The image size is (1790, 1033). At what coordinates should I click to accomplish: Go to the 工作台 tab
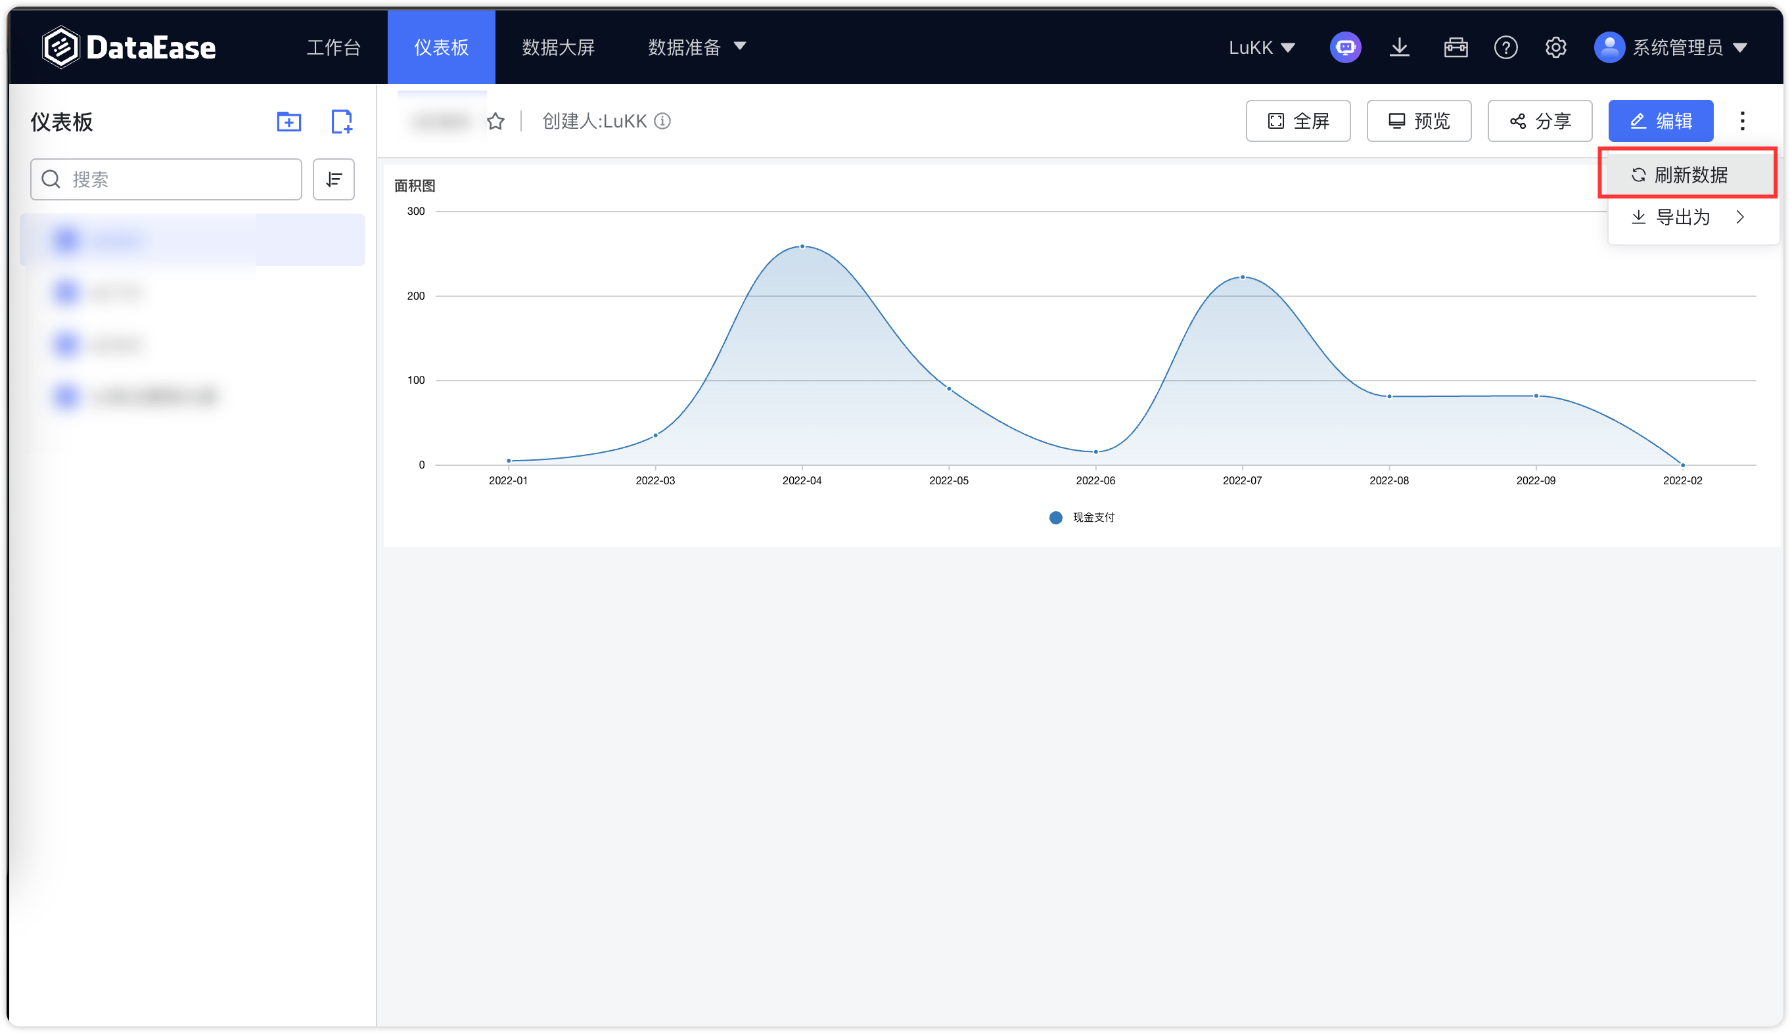pos(333,47)
